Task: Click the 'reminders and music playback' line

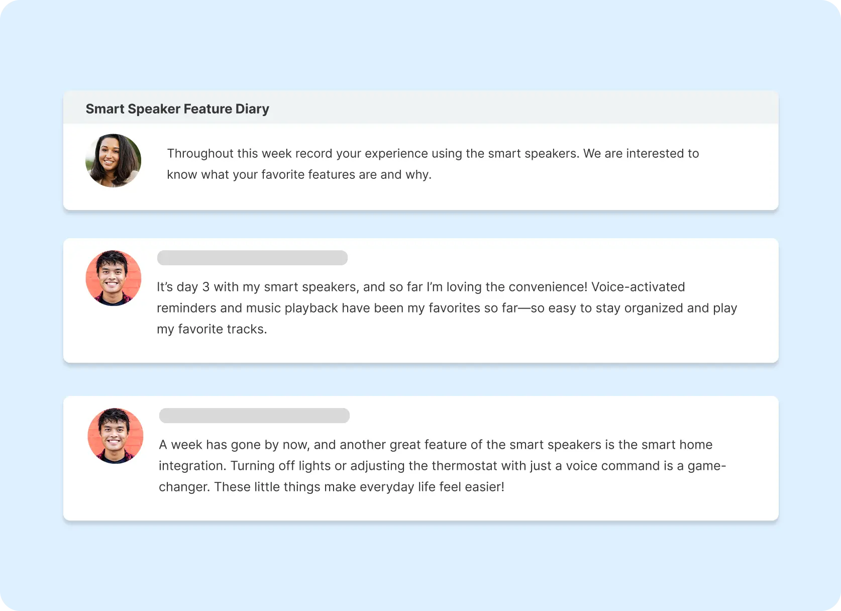Action: click(x=447, y=308)
